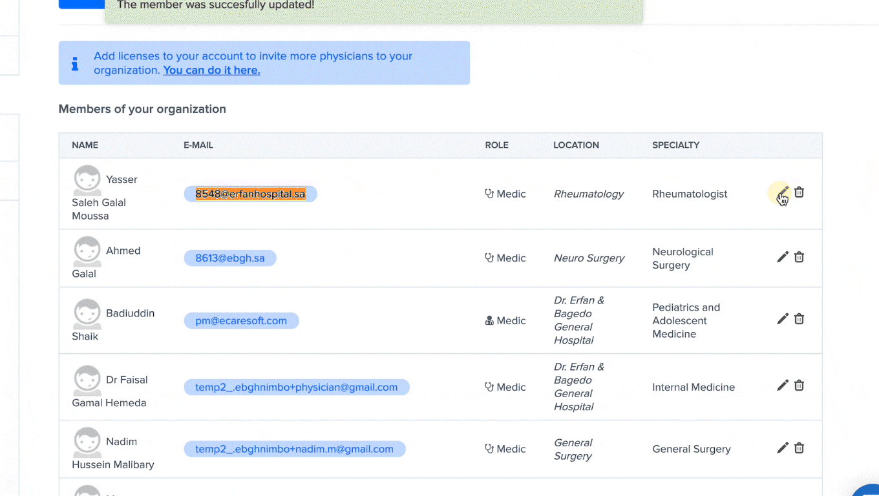Click Badiuddin's hospital location cell
Image resolution: width=879 pixels, height=496 pixels.
[579, 320]
